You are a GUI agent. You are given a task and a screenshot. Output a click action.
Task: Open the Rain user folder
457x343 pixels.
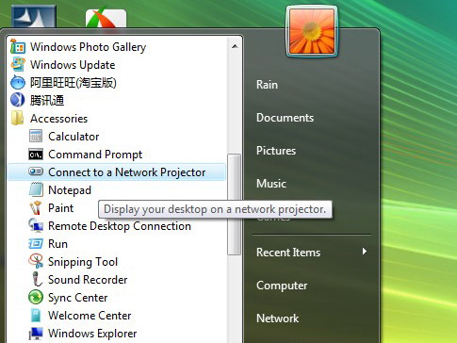pyautogui.click(x=267, y=85)
